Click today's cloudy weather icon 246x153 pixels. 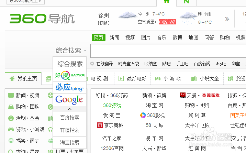coord(127,15)
